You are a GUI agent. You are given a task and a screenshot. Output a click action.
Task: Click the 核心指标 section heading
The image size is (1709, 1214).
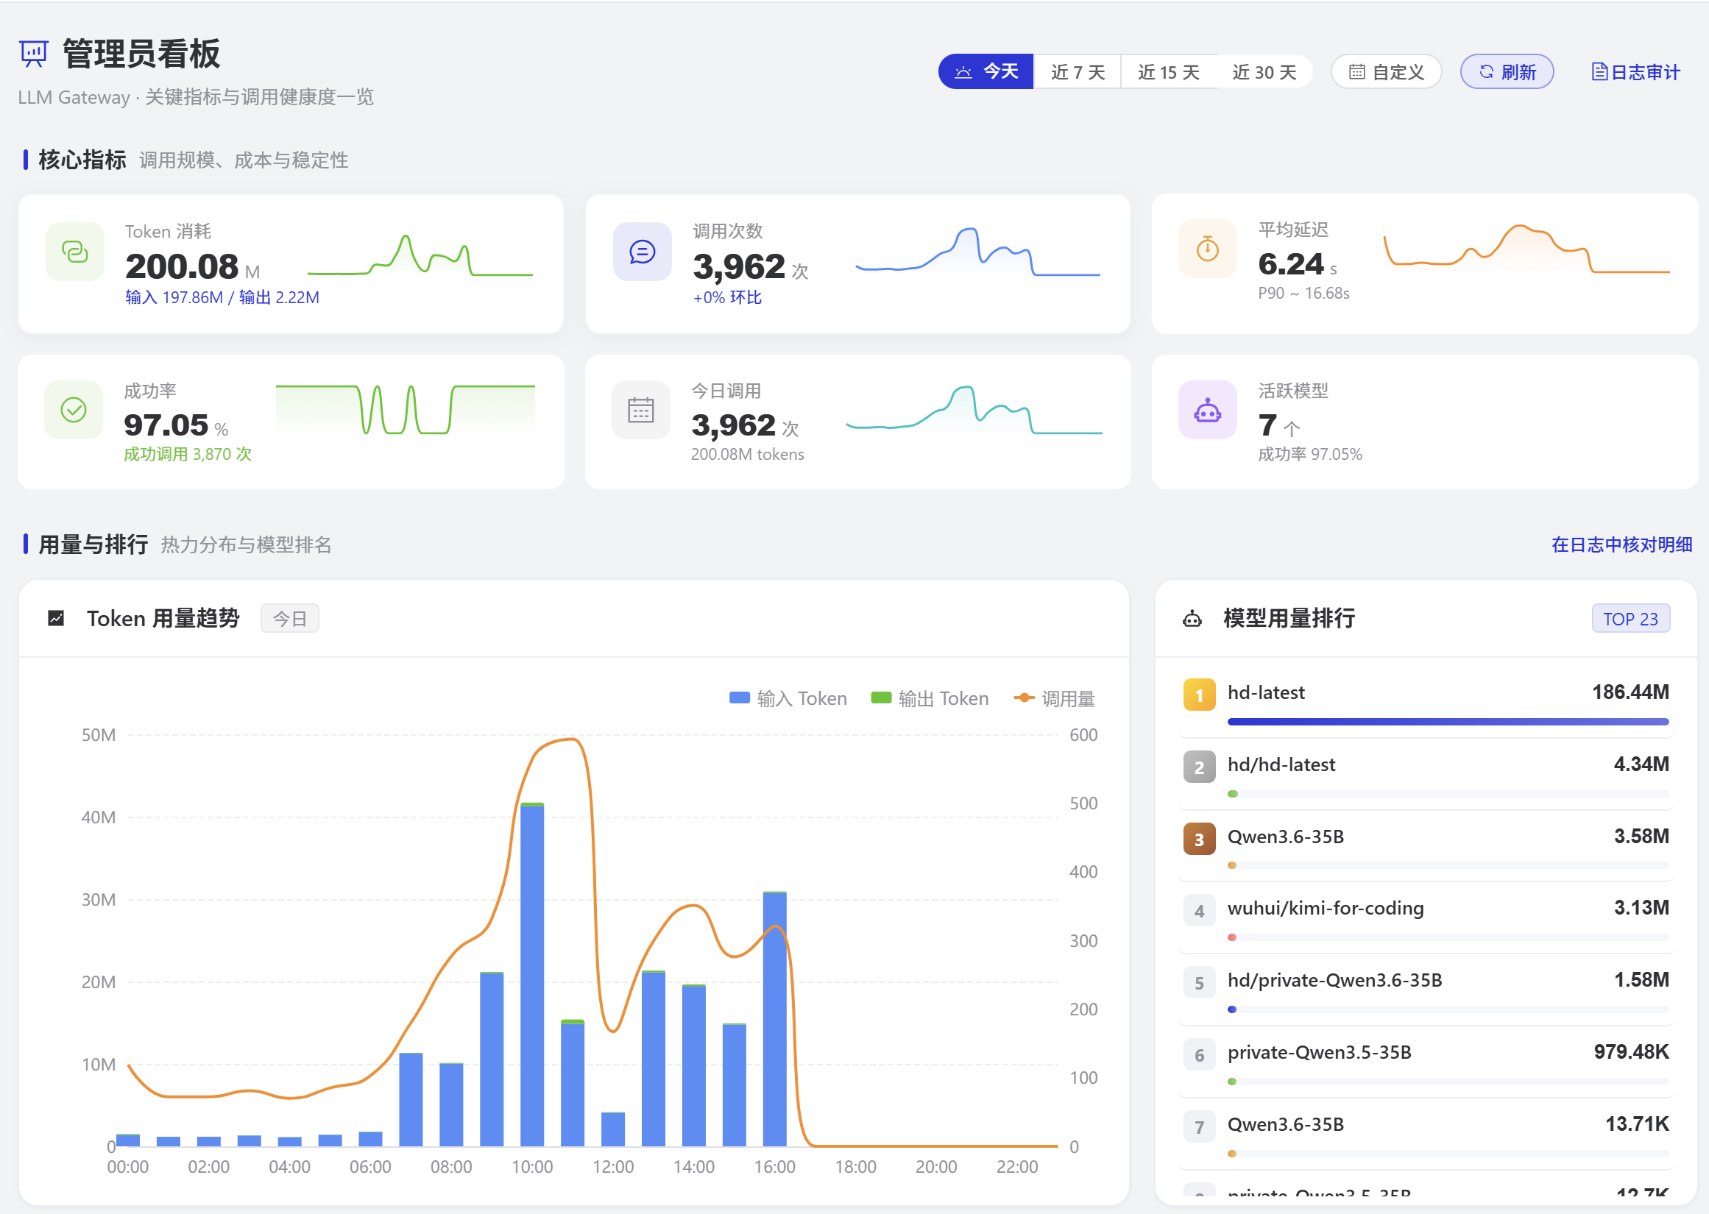point(82,159)
